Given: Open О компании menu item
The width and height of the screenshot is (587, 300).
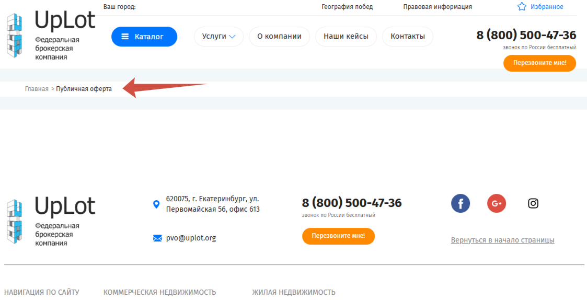Looking at the screenshot, I should (x=279, y=37).
